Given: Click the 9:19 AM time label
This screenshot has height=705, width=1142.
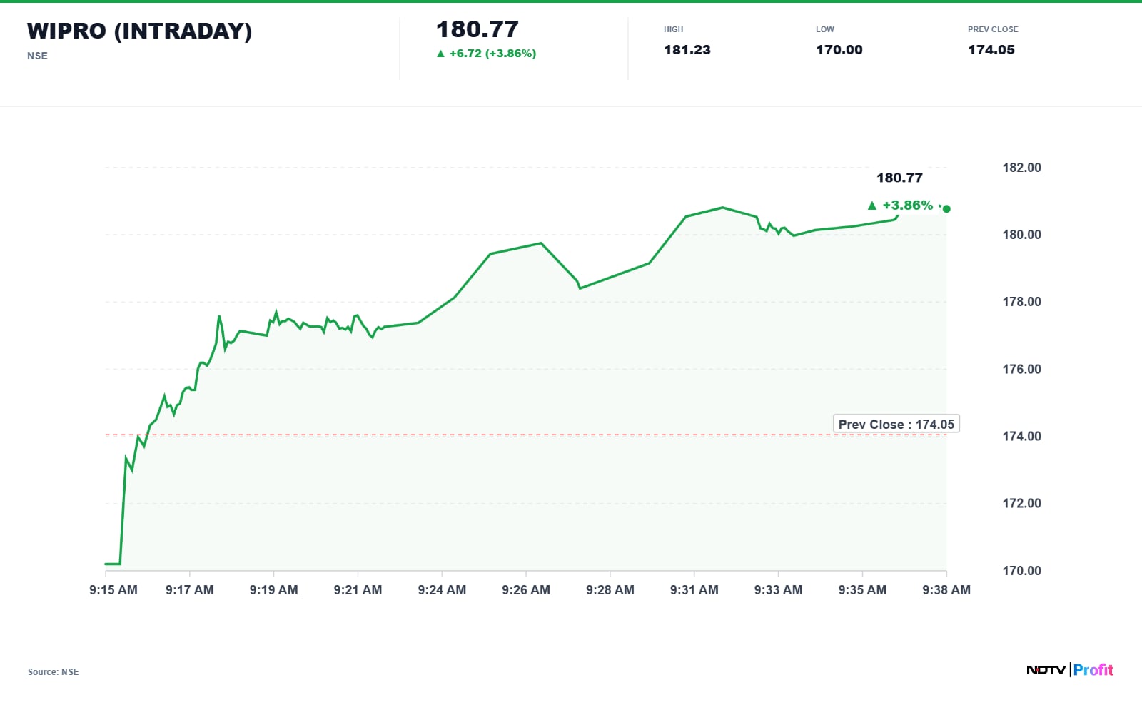Looking at the screenshot, I should (x=274, y=590).
